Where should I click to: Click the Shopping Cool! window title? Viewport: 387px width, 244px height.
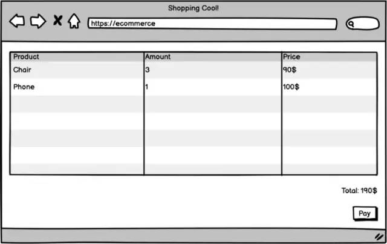point(193,8)
